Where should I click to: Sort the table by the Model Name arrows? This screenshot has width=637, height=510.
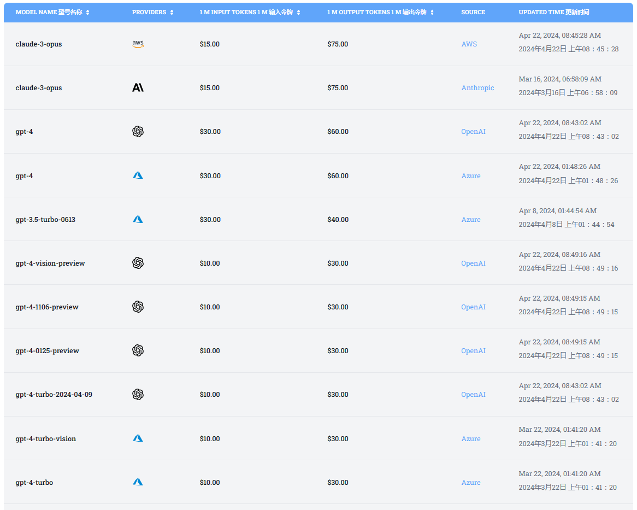(x=88, y=12)
